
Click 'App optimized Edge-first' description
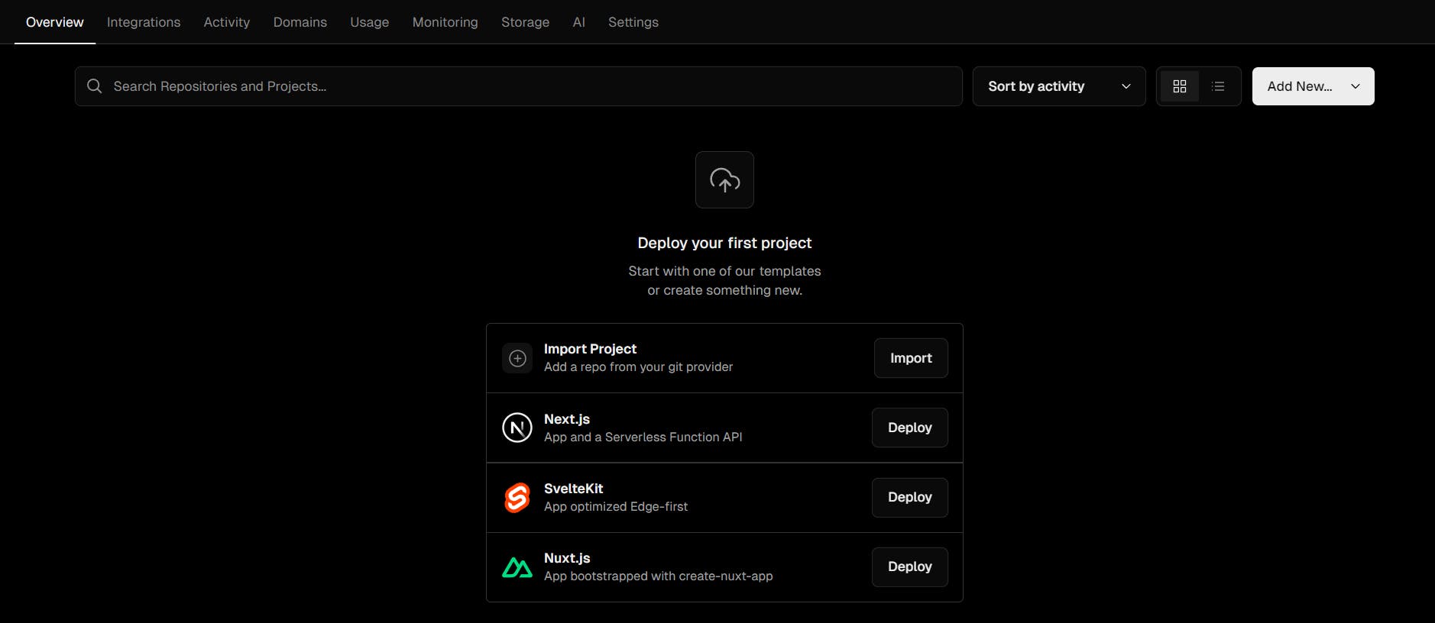[x=616, y=507]
